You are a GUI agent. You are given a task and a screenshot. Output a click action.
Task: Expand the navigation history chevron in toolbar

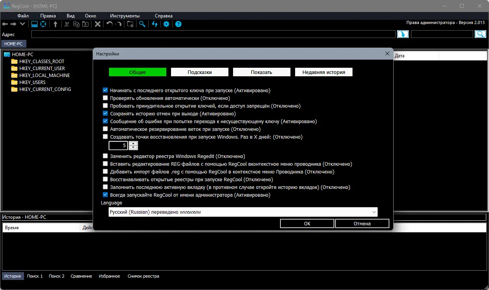(22, 24)
